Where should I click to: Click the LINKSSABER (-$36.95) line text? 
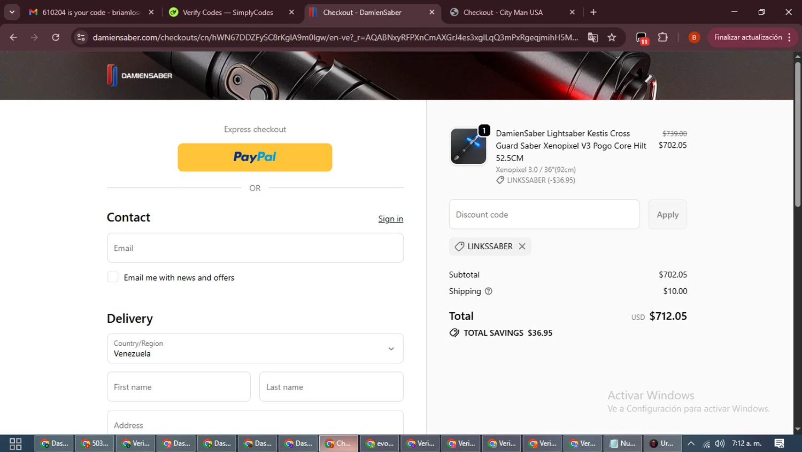541,180
